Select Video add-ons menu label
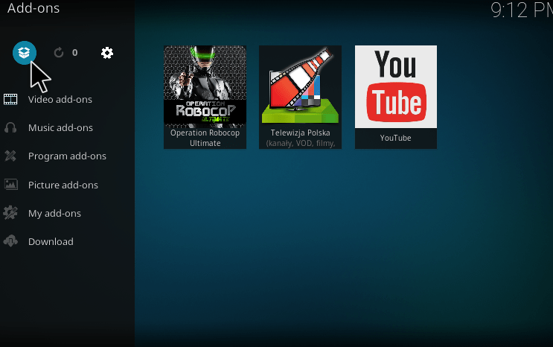Image resolution: width=553 pixels, height=347 pixels. click(x=60, y=100)
